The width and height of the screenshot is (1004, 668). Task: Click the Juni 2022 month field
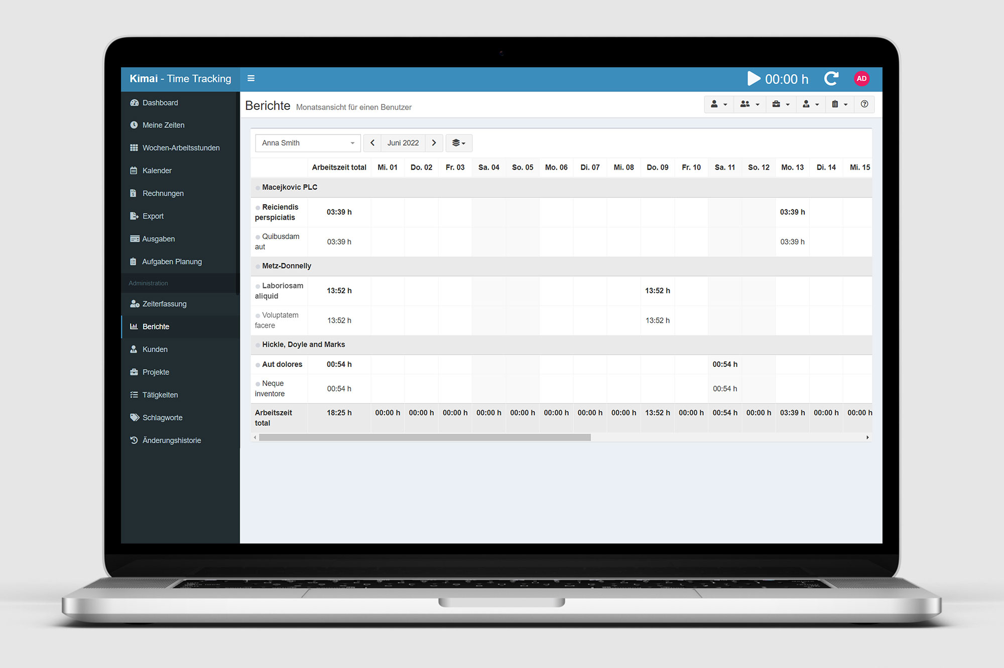coord(403,143)
